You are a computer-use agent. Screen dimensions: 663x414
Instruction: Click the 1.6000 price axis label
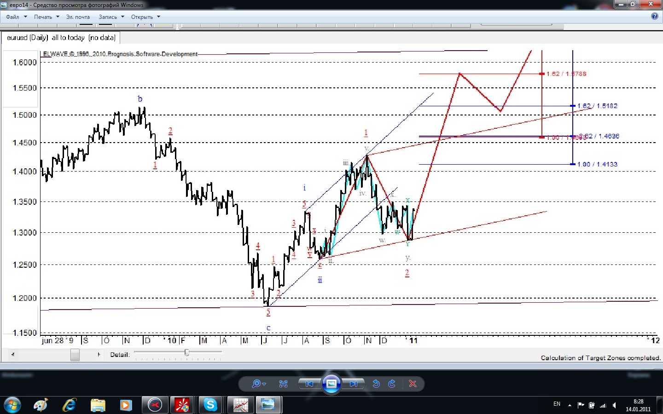click(24, 63)
